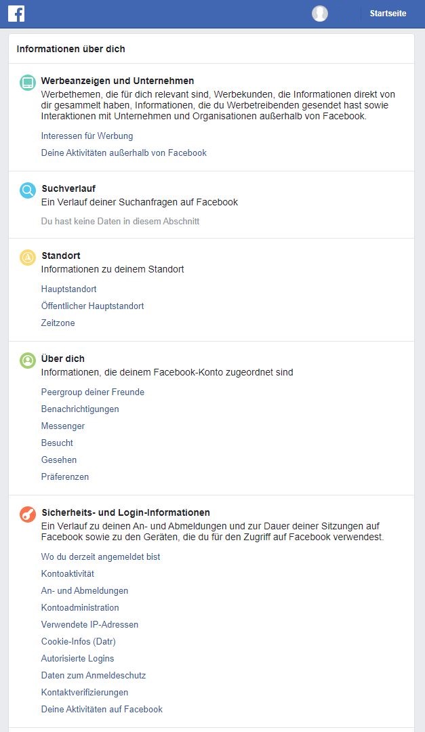
Task: Click the Facebook logo icon
Action: click(16, 14)
